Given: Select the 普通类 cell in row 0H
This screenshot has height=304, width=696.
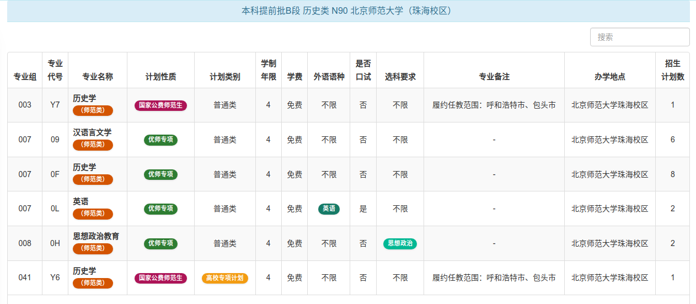Looking at the screenshot, I should click(225, 243).
